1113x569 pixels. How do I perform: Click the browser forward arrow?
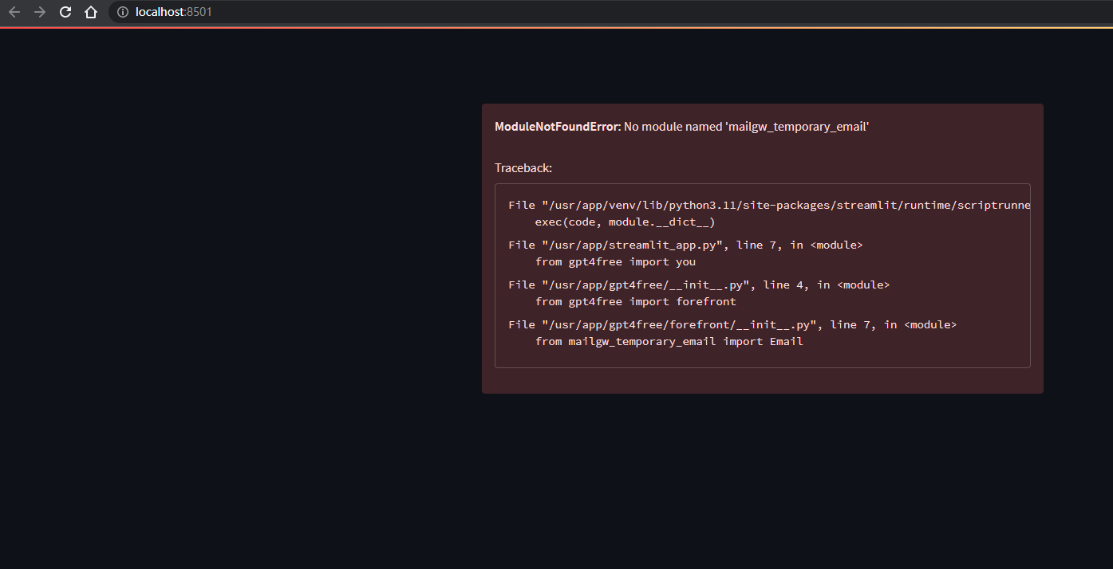tap(40, 12)
